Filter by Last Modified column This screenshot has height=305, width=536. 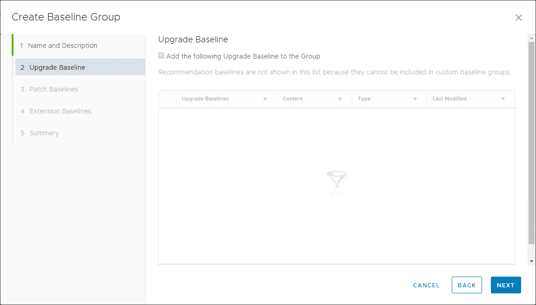coord(503,99)
